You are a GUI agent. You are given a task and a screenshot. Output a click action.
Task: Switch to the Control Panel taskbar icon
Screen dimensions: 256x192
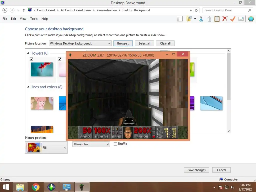(66, 187)
